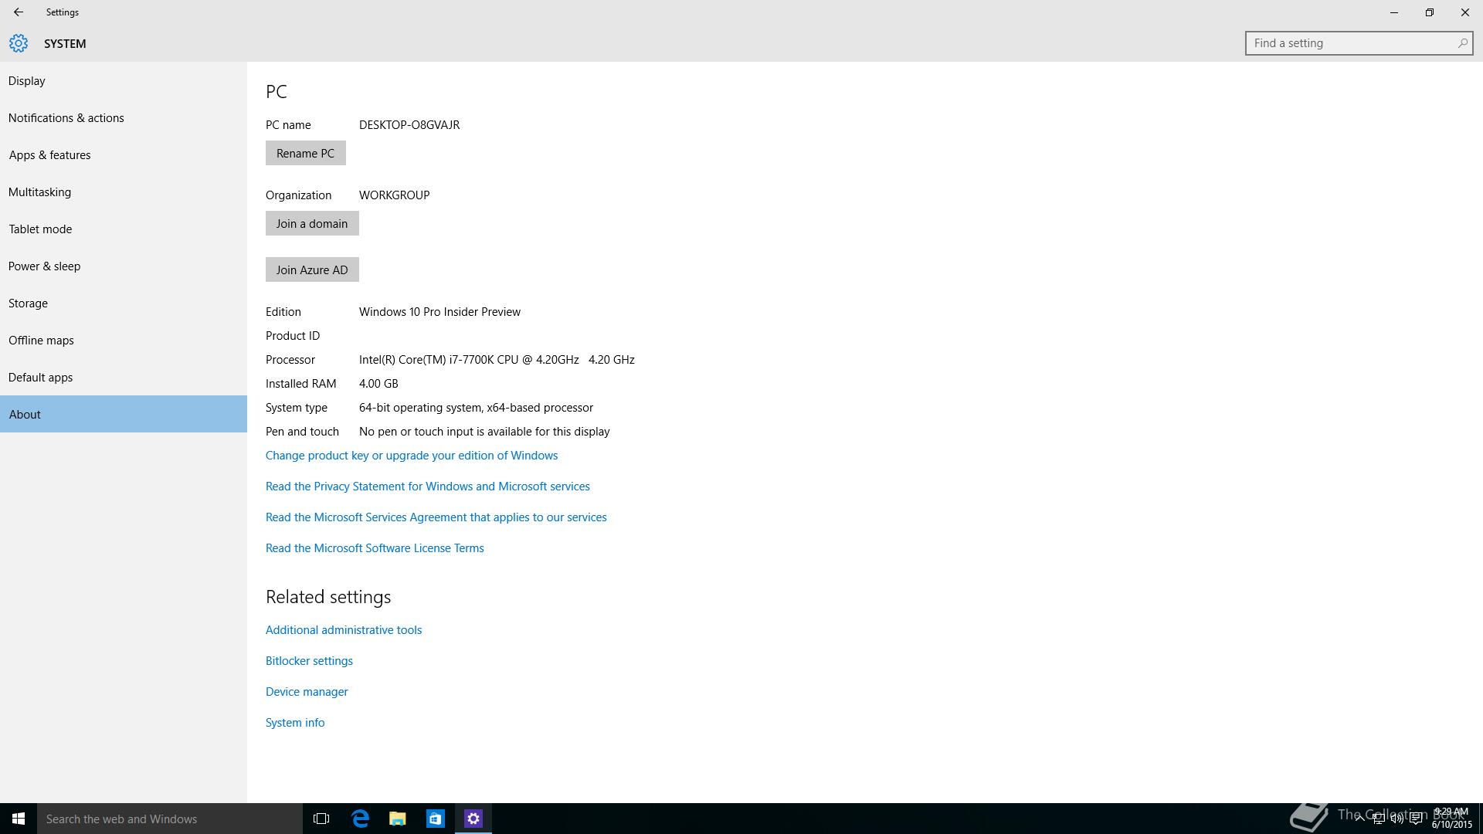The width and height of the screenshot is (1483, 834).
Task: Focus the Find a setting box
Action: 1359,43
